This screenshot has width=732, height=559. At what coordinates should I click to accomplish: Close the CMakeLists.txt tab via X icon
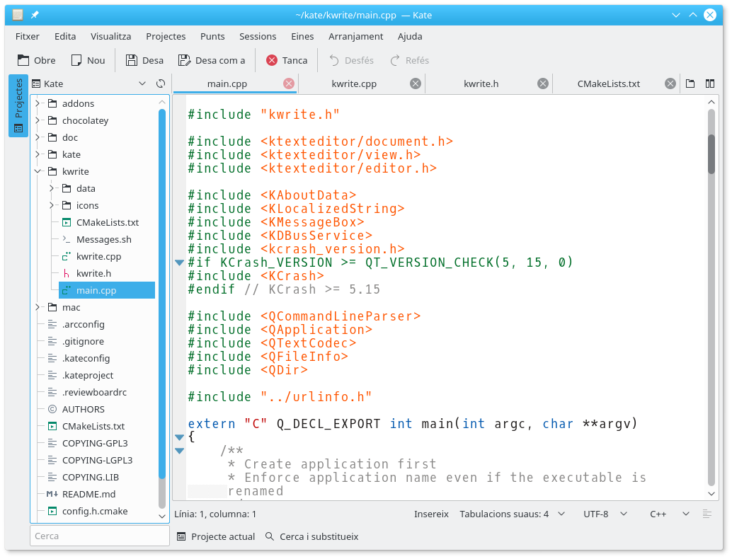pyautogui.click(x=670, y=83)
